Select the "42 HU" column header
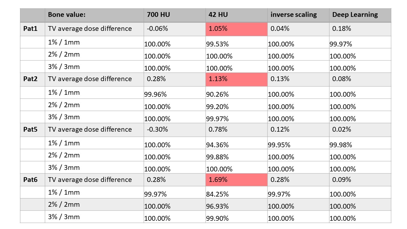 (x=218, y=15)
